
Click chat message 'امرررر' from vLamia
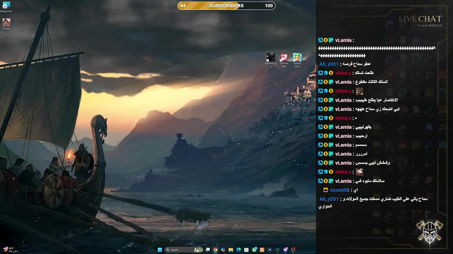click(362, 154)
